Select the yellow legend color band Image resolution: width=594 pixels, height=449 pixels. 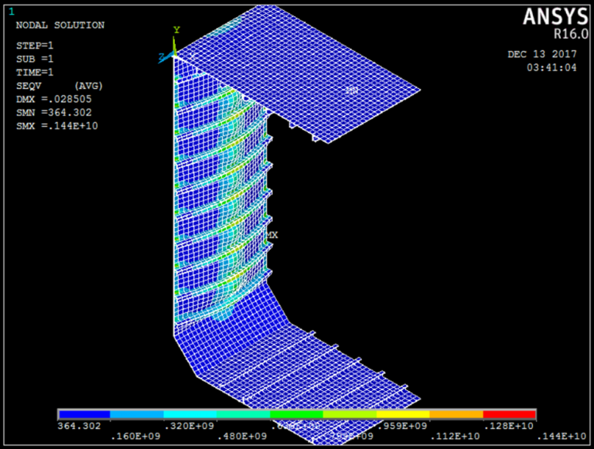403,415
